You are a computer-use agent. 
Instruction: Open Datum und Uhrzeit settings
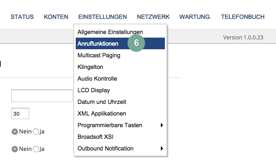click(120, 102)
